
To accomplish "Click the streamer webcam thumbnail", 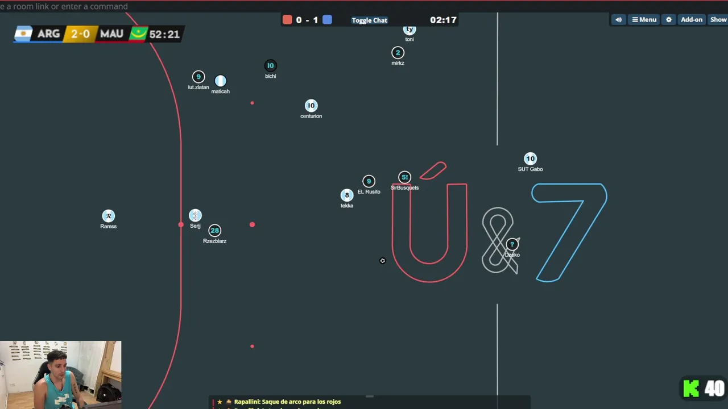I will click(60, 375).
